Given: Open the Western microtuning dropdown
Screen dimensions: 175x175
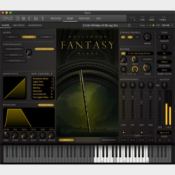Looking at the screenshot, I should 164,62.
